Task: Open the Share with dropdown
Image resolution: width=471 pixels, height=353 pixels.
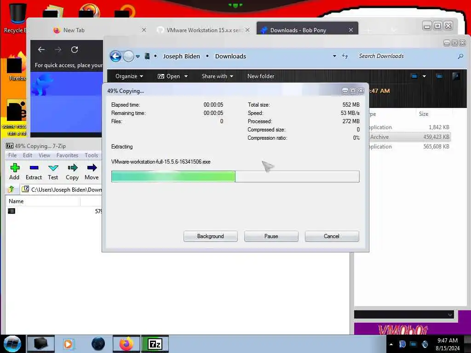Action: (218, 76)
